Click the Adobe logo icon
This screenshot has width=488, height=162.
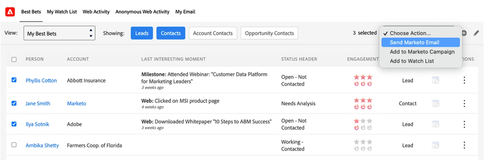(x=10, y=12)
